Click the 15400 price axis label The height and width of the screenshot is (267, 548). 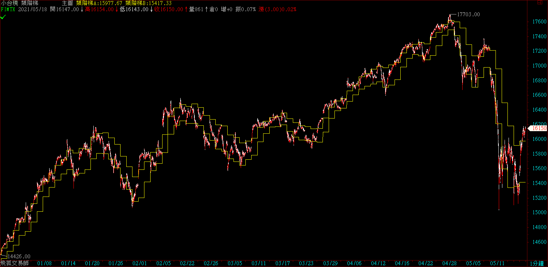[539, 183]
